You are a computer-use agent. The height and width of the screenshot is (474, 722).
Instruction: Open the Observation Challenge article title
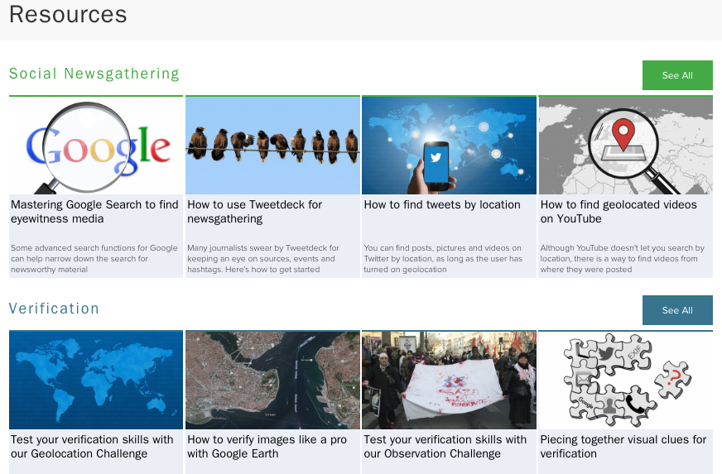coord(445,447)
